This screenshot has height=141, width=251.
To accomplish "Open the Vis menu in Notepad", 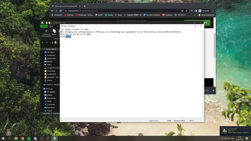I will point(82,29).
